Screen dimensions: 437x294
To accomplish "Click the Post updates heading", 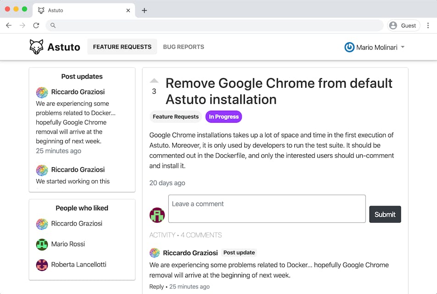I will pos(82,77).
